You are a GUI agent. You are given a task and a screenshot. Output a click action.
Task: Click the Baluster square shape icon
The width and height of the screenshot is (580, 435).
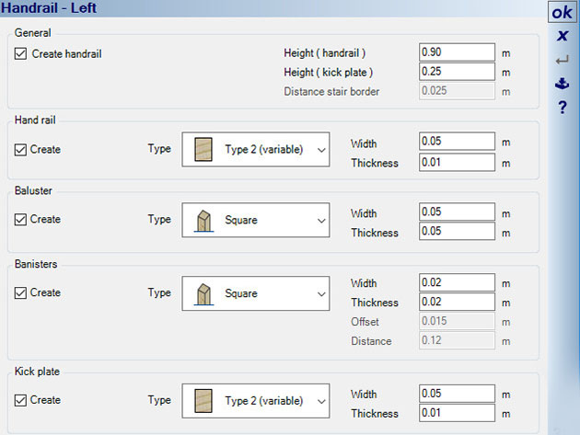click(x=204, y=221)
